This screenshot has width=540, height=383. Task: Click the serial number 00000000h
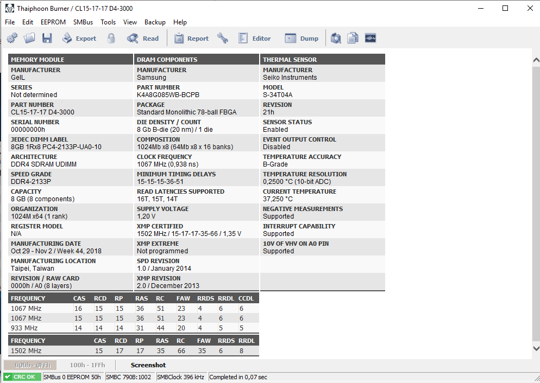point(28,130)
